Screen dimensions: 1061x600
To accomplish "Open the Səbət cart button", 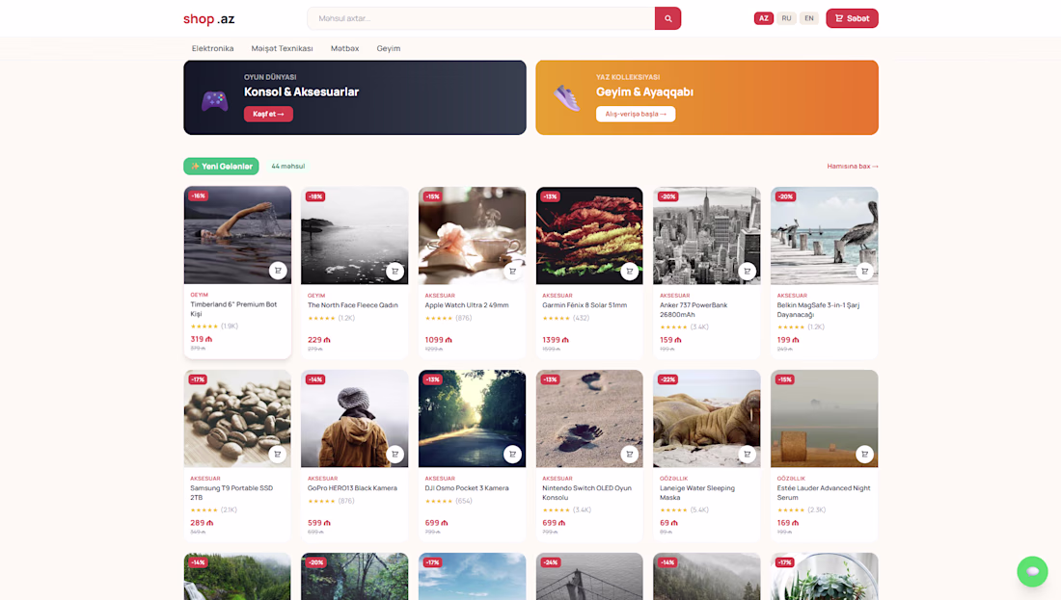I will point(852,18).
